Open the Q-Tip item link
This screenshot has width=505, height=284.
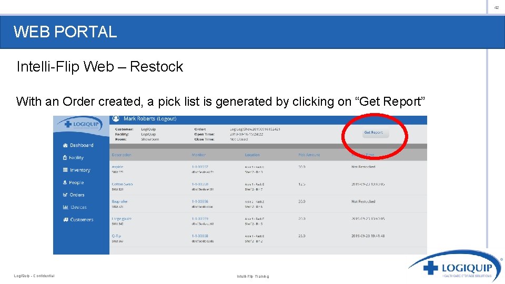point(116,236)
